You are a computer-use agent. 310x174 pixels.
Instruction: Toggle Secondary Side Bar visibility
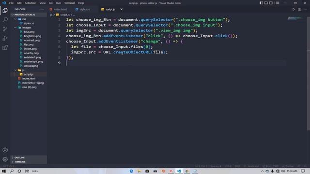[x=271, y=3]
